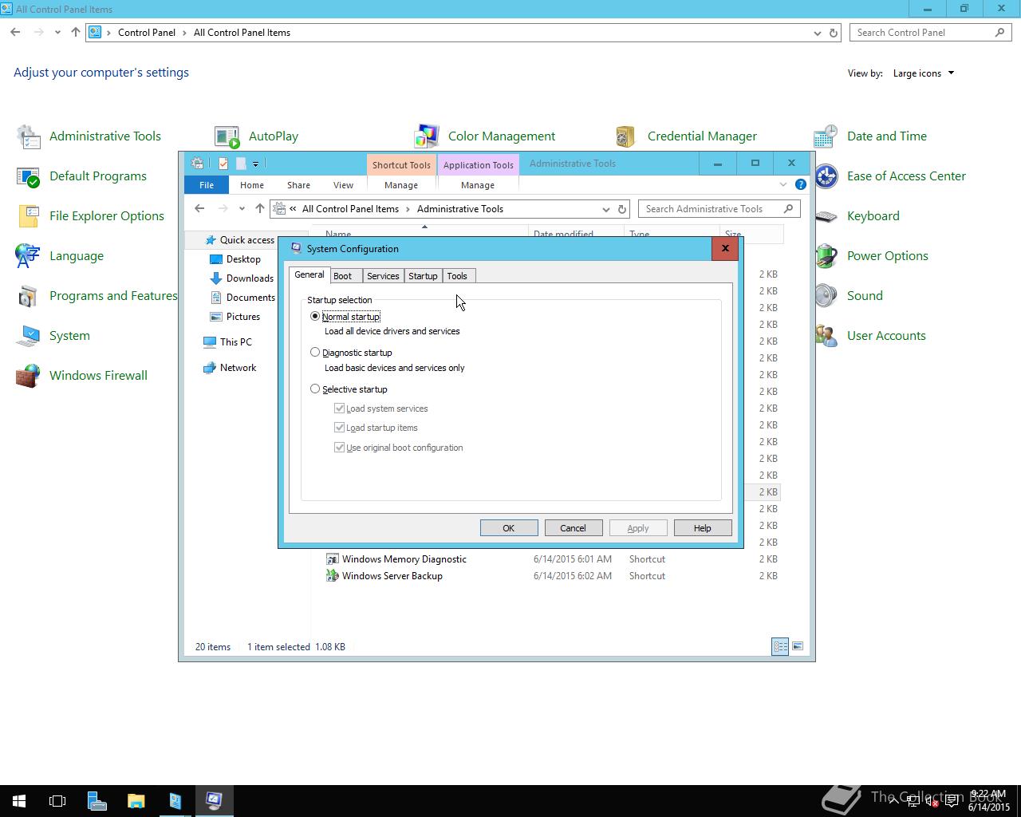Screen dimensions: 1021x817
Task: Click the Windows Start button
Action: (x=19, y=800)
